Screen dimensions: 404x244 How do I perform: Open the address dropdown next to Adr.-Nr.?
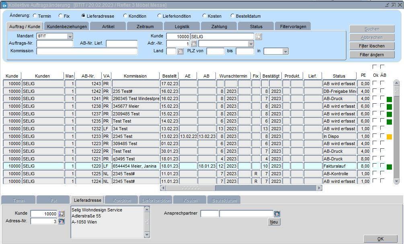tap(251, 44)
